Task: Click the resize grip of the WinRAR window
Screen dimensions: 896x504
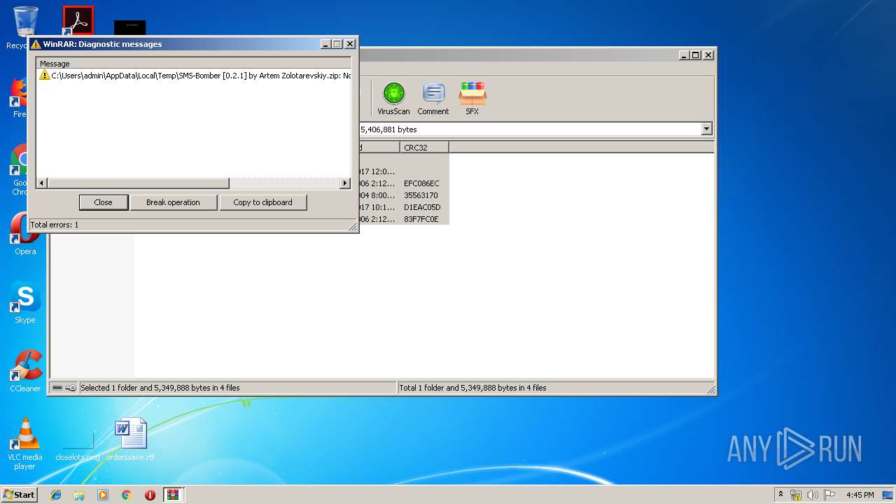Action: pyautogui.click(x=710, y=389)
